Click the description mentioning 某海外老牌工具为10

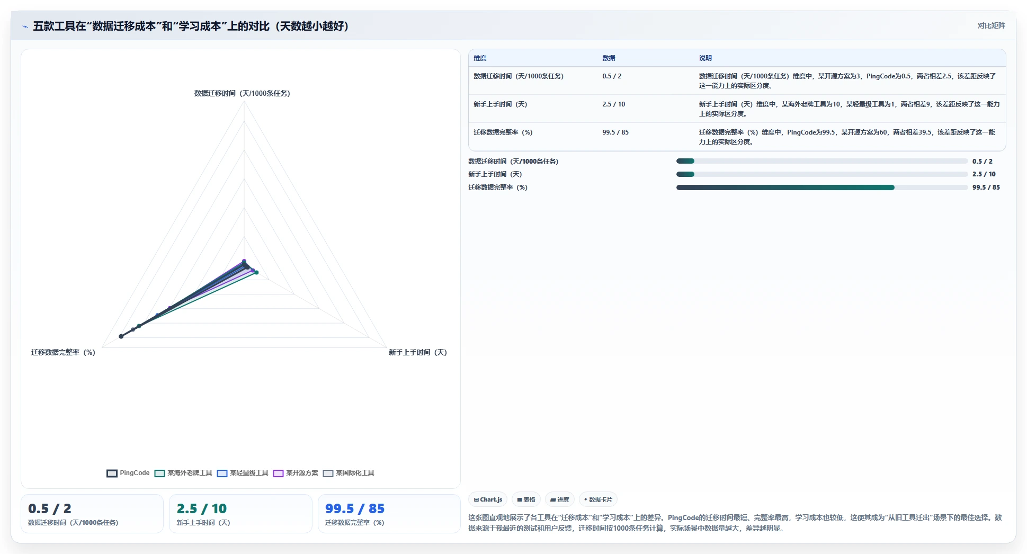pos(849,109)
